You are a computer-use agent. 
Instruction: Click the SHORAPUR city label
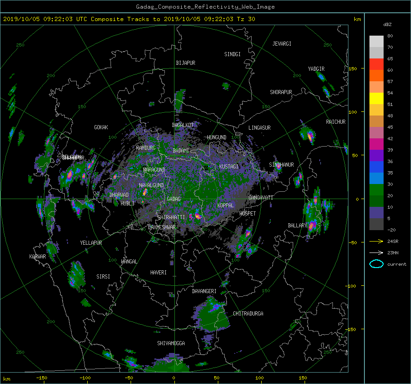click(x=281, y=92)
